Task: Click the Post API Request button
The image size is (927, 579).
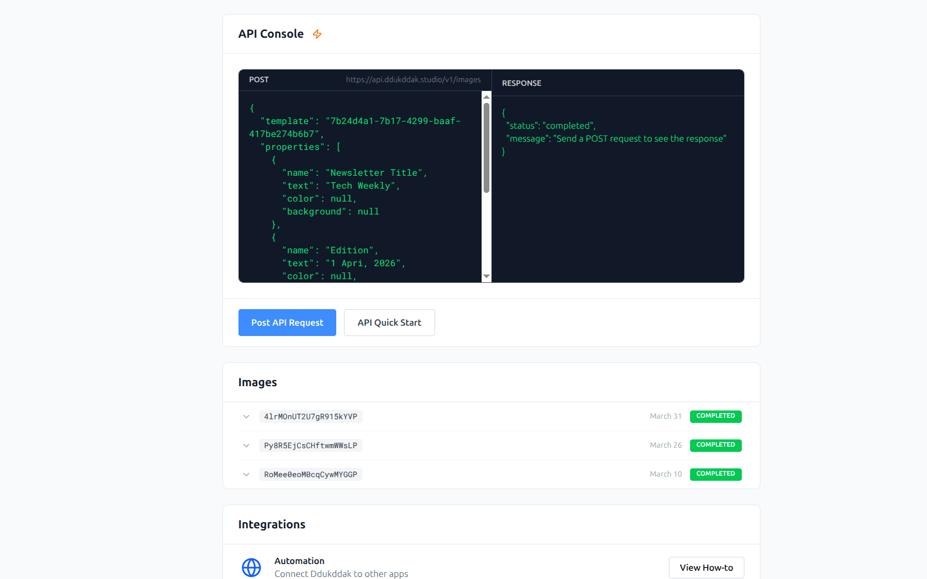Action: (287, 322)
